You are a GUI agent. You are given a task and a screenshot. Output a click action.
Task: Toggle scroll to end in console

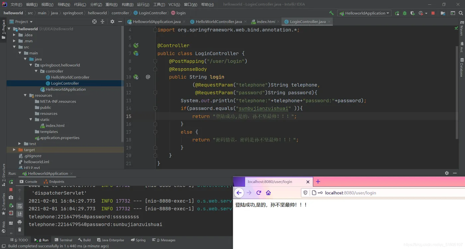tap(20, 214)
